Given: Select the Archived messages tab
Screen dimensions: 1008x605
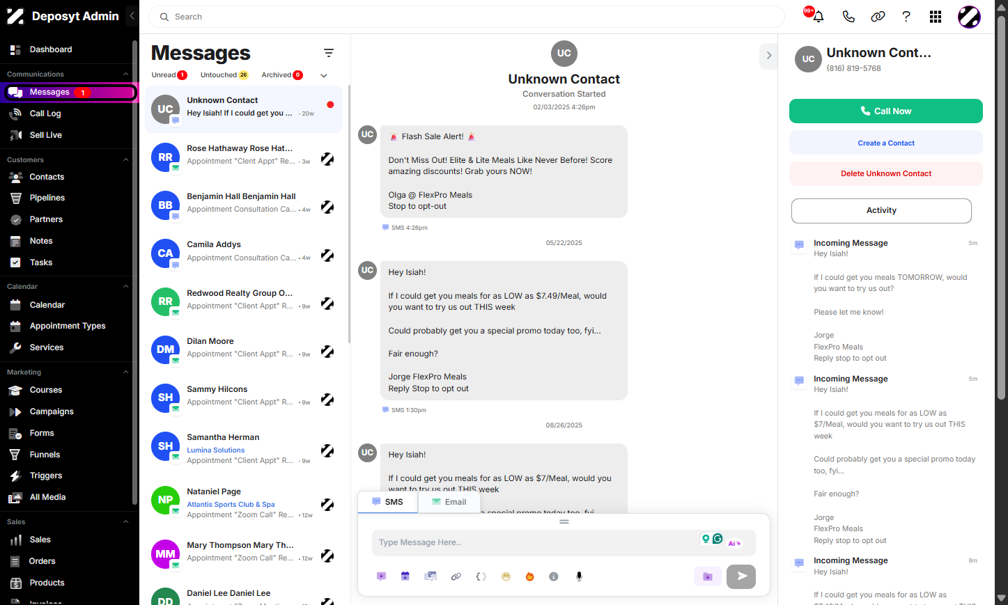Looking at the screenshot, I should [282, 75].
